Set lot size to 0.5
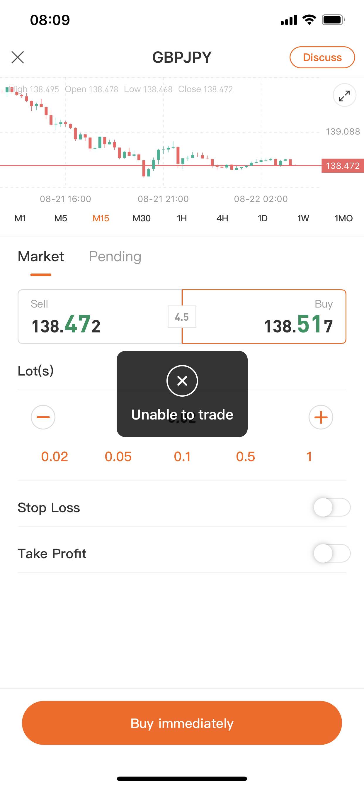The image size is (364, 788). point(245,456)
